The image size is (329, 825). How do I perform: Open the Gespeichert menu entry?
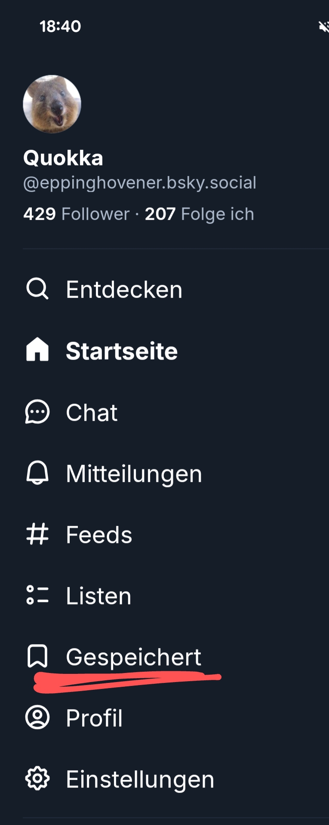(133, 657)
